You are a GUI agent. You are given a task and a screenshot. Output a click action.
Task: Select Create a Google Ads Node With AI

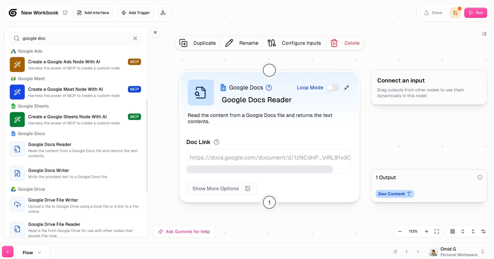(76, 64)
